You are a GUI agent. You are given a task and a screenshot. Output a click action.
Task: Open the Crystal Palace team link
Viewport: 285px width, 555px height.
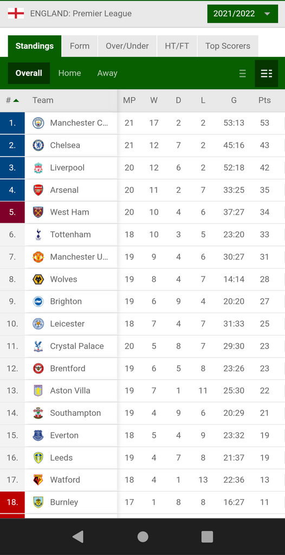(x=77, y=346)
